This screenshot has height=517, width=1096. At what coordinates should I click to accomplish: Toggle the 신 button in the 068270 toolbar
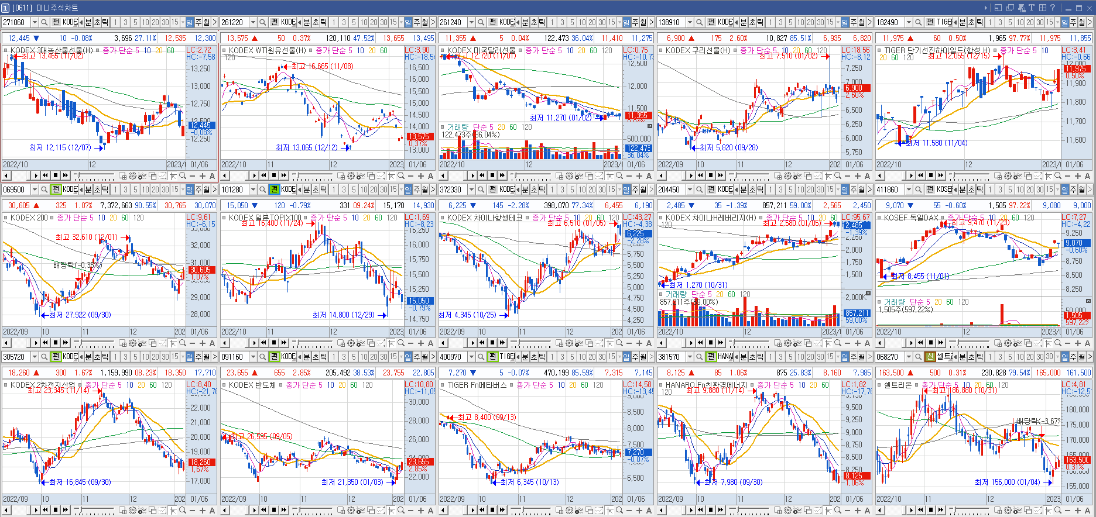pyautogui.click(x=930, y=356)
